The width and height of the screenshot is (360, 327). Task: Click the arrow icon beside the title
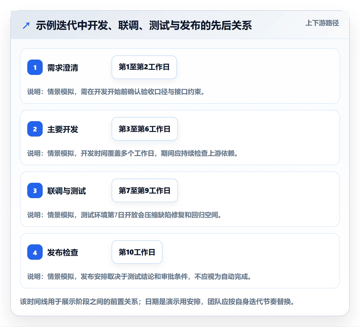(x=26, y=25)
